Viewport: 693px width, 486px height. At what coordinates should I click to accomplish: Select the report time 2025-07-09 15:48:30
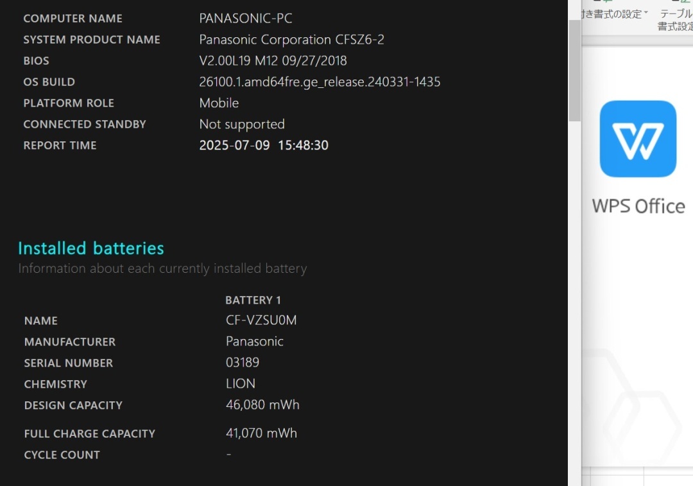[x=264, y=146]
